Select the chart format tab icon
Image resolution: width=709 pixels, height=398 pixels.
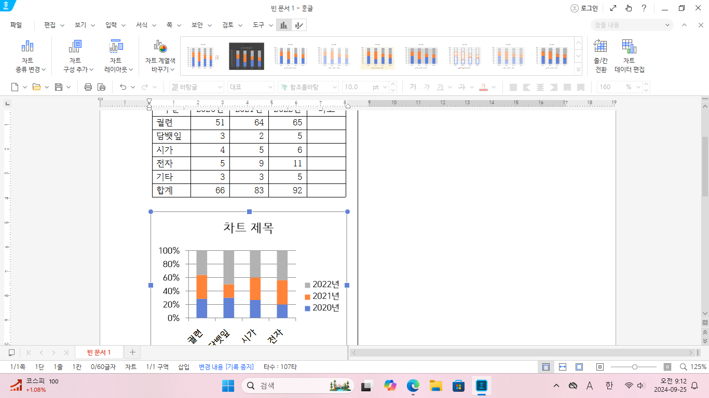(299, 25)
